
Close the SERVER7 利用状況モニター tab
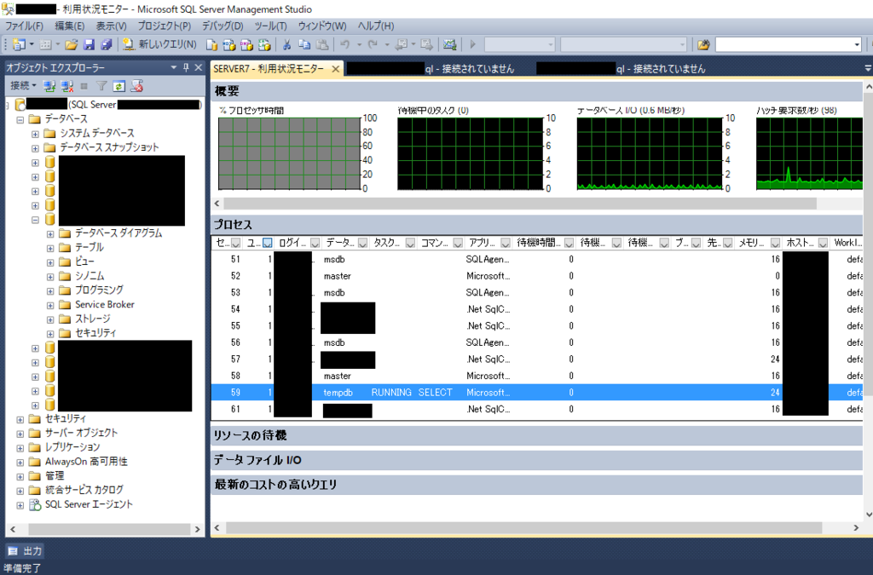(x=335, y=69)
